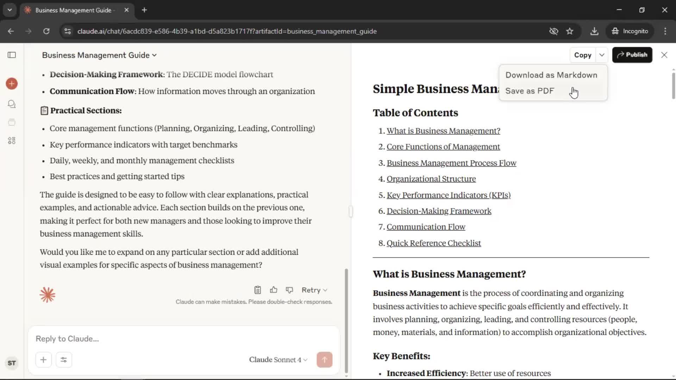The image size is (676, 380).
Task: Open Key Performance Indicators (KPIs) link
Action: (x=449, y=195)
